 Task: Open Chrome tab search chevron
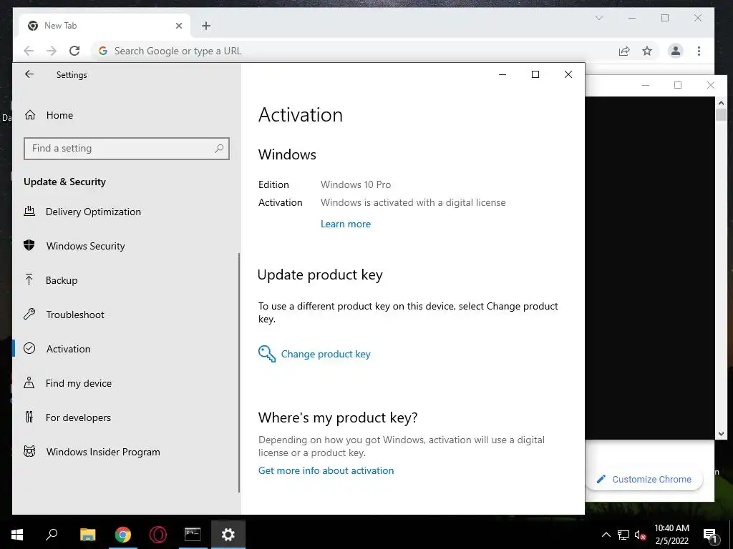pos(599,18)
